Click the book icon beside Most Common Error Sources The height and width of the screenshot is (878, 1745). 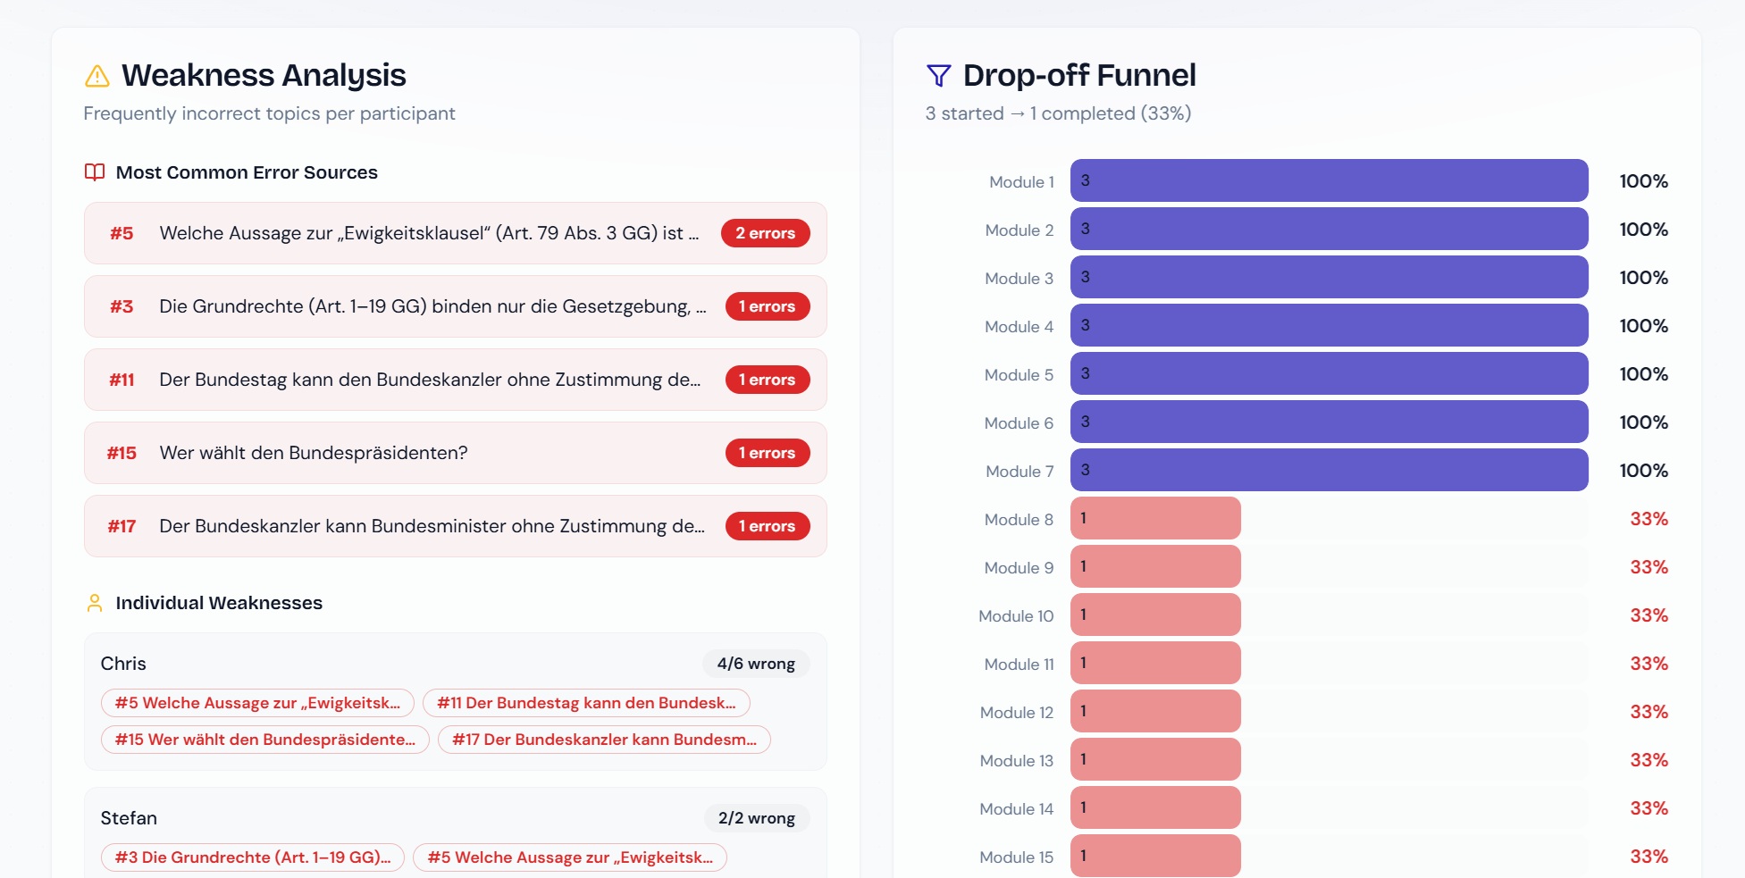pos(95,172)
